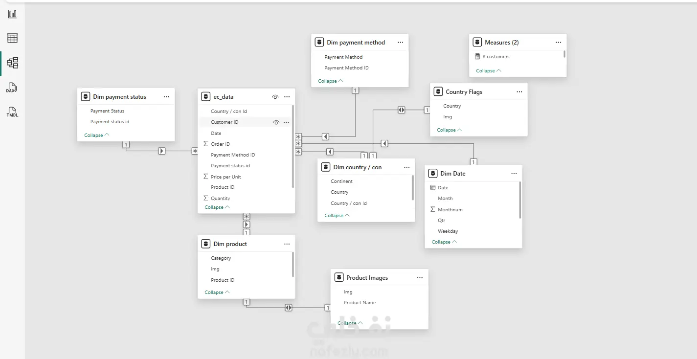Select the Payment Method ID field in ec_data
The width and height of the screenshot is (697, 359).
[233, 155]
